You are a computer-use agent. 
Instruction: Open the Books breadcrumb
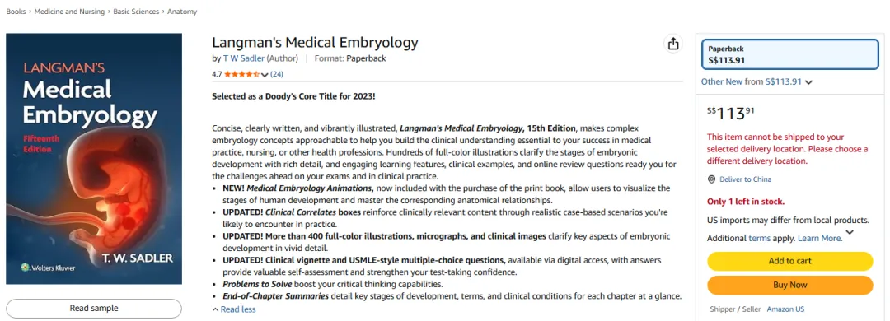click(x=16, y=12)
